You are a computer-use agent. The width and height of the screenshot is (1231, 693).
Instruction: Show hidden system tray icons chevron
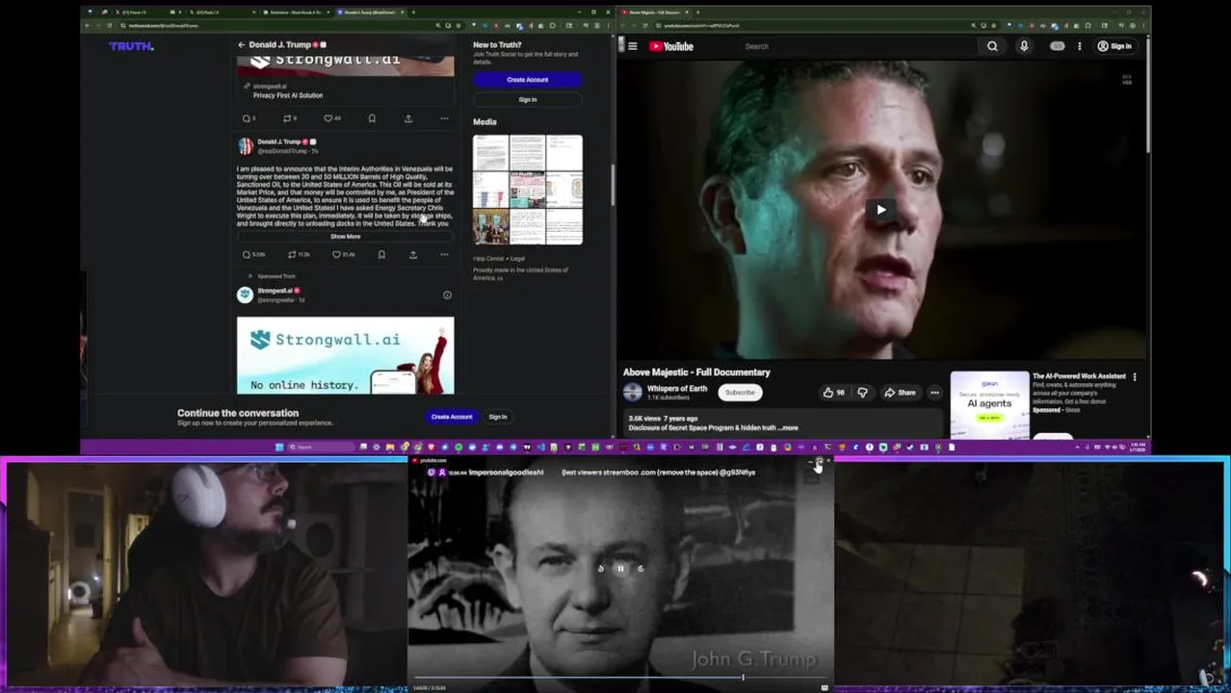click(x=1076, y=447)
